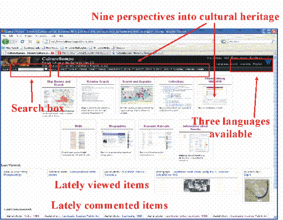283x220 pixels.
Task: Switch to the third CultureSampo browser tab
Action: click(x=137, y=53)
